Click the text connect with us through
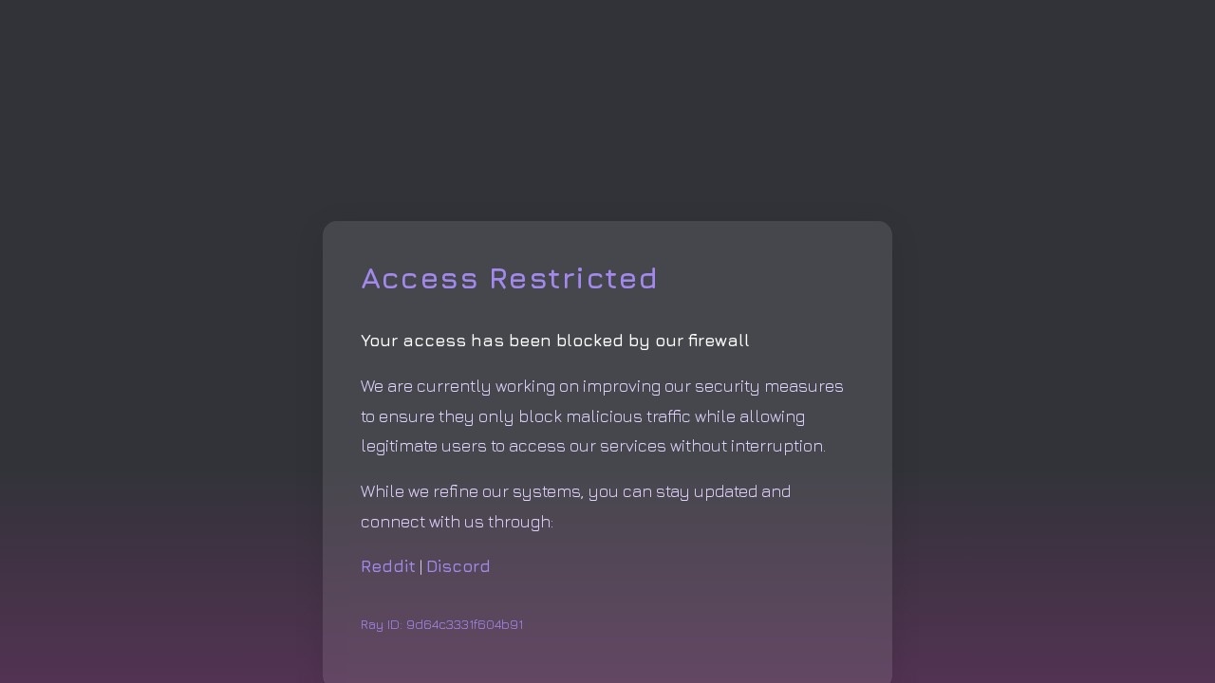The width and height of the screenshot is (1215, 683). [x=457, y=522]
